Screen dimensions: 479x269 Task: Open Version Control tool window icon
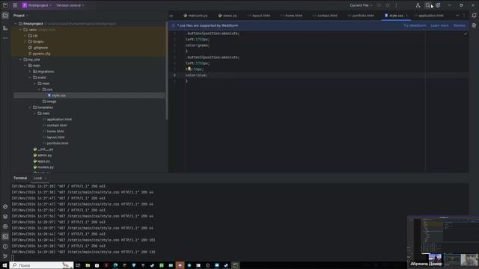coord(5,256)
